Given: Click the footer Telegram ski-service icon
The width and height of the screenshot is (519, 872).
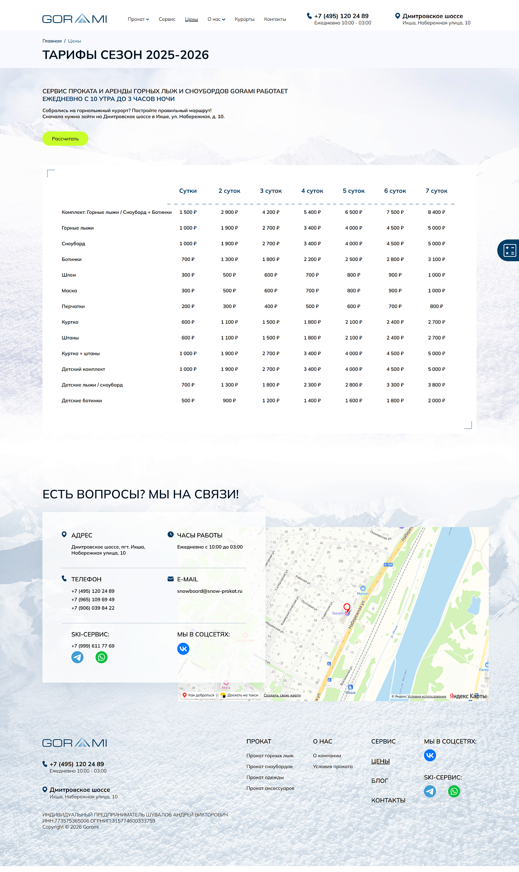Looking at the screenshot, I should (430, 791).
